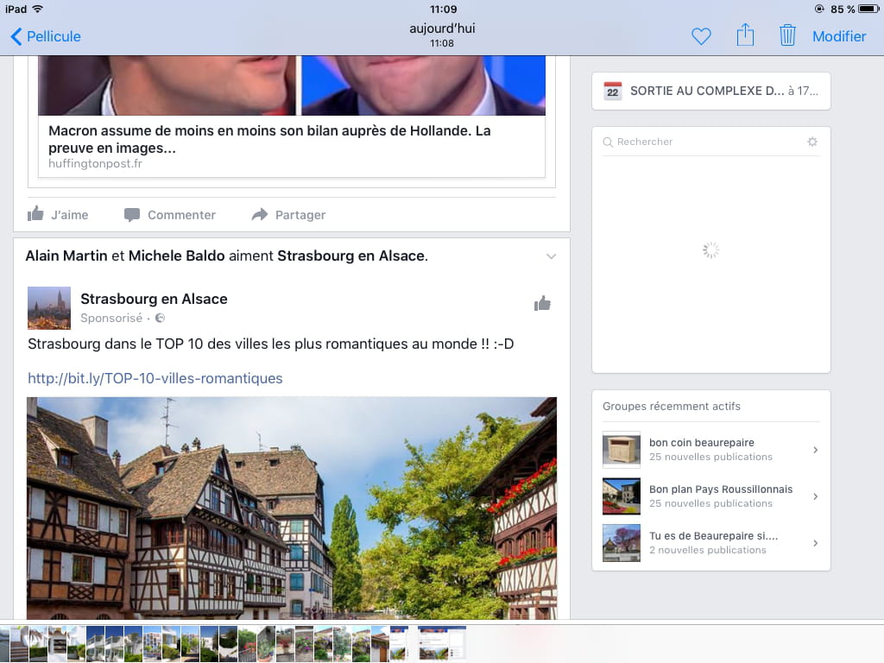This screenshot has height=663, width=884.
Task: Open huffingtonpost.fr source link
Action: (95, 163)
